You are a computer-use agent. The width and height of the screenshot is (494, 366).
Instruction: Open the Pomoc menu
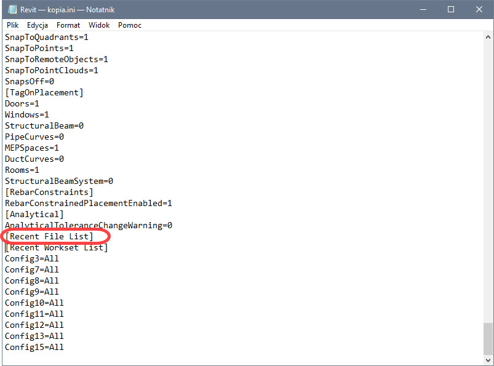tap(130, 25)
